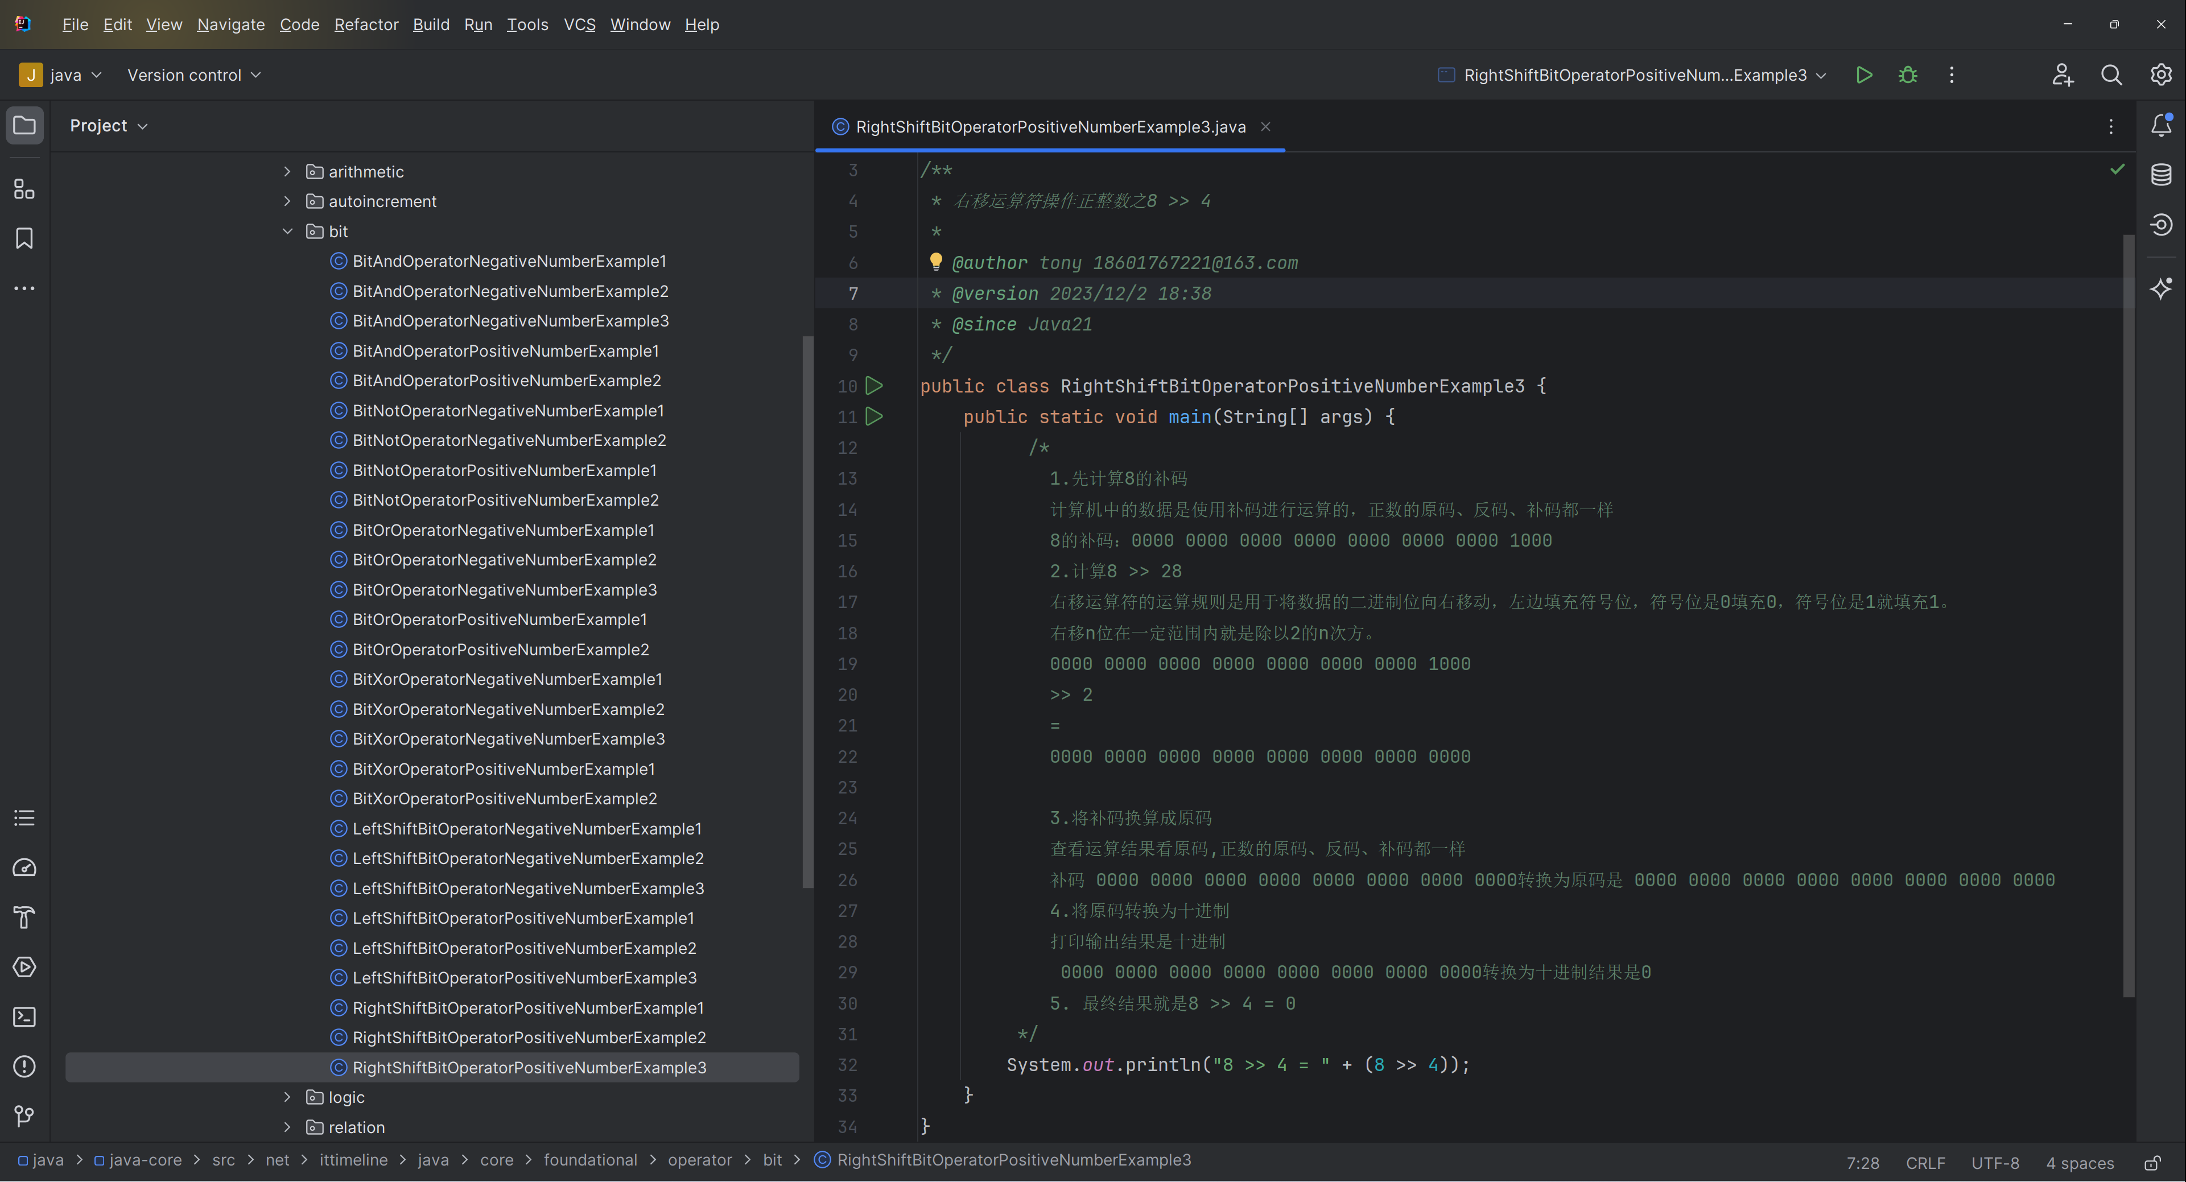Viewport: 2186px width, 1182px height.
Task: Open editor tab options three-dot menu
Action: (x=2111, y=126)
